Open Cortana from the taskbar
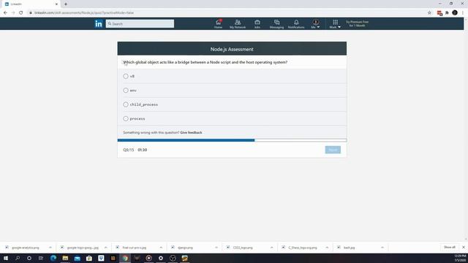The width and height of the screenshot is (468, 263). tap(29, 258)
